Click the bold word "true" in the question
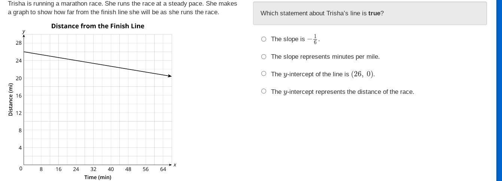This screenshot has width=502, height=181. coord(374,13)
